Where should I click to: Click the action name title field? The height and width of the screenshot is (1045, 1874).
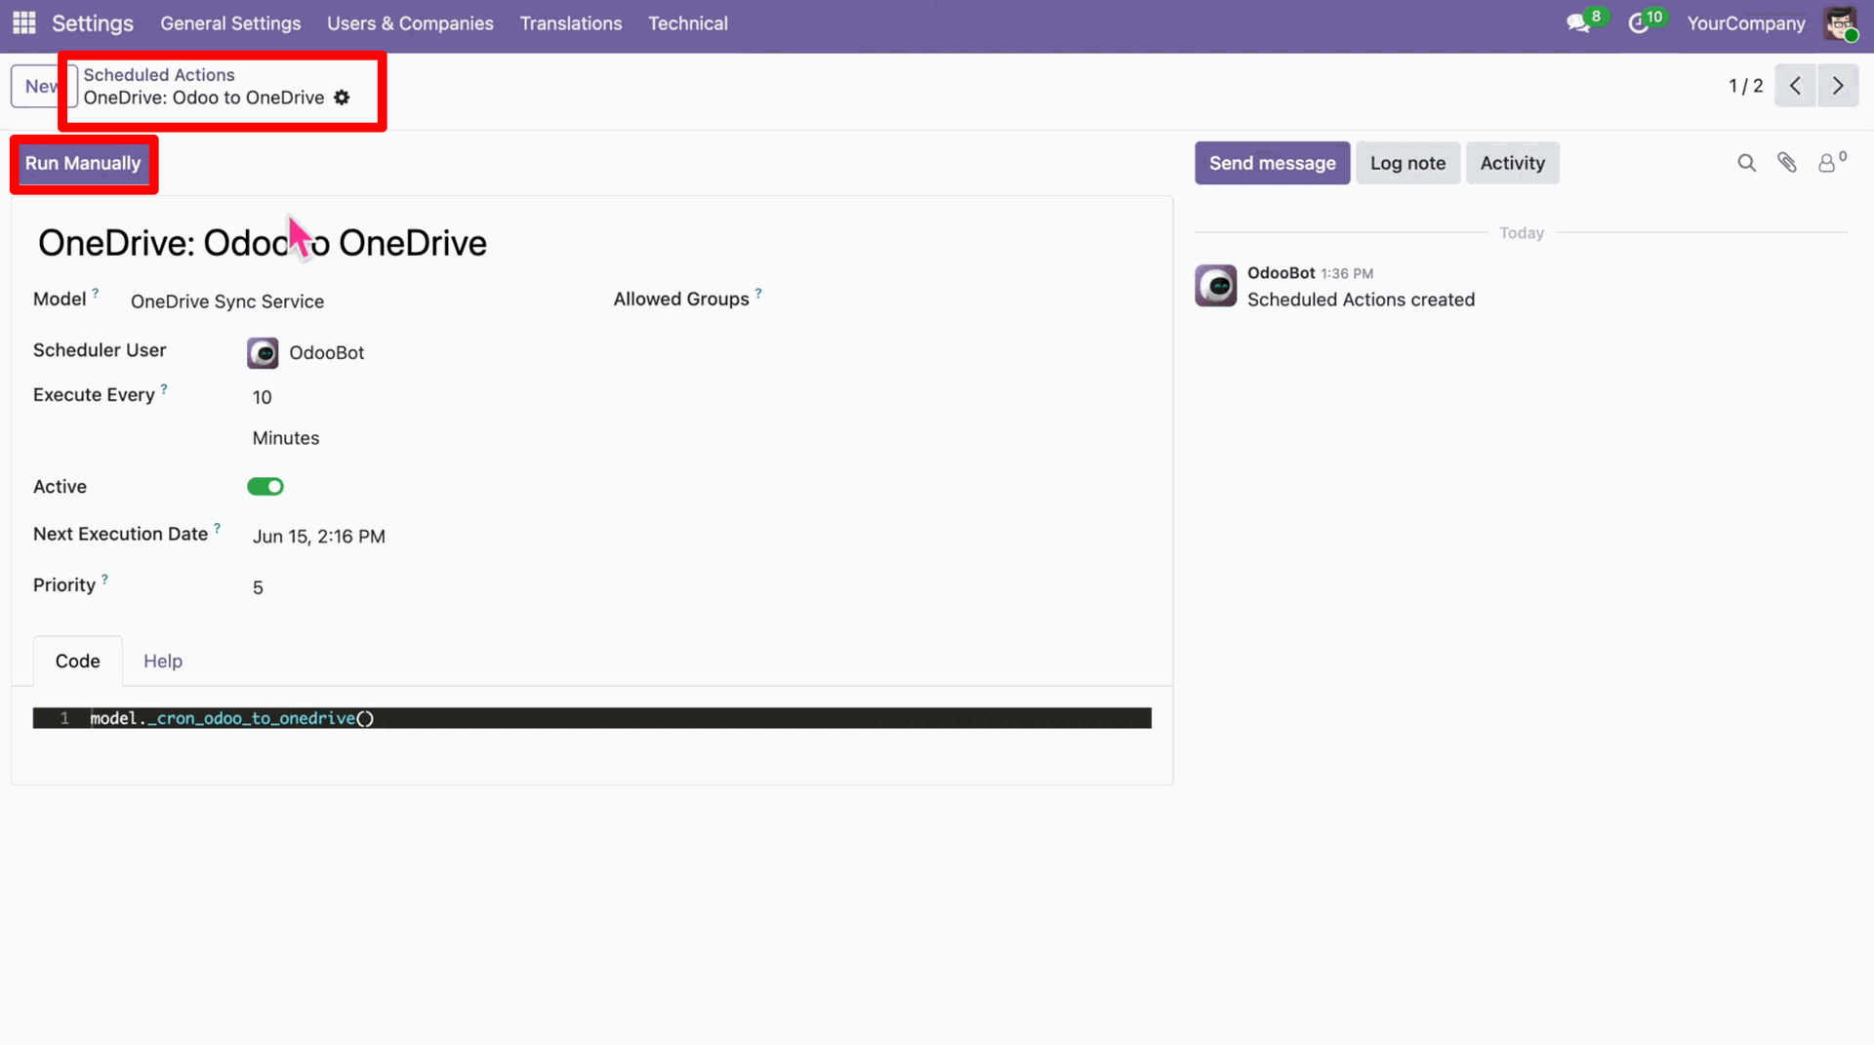(263, 243)
